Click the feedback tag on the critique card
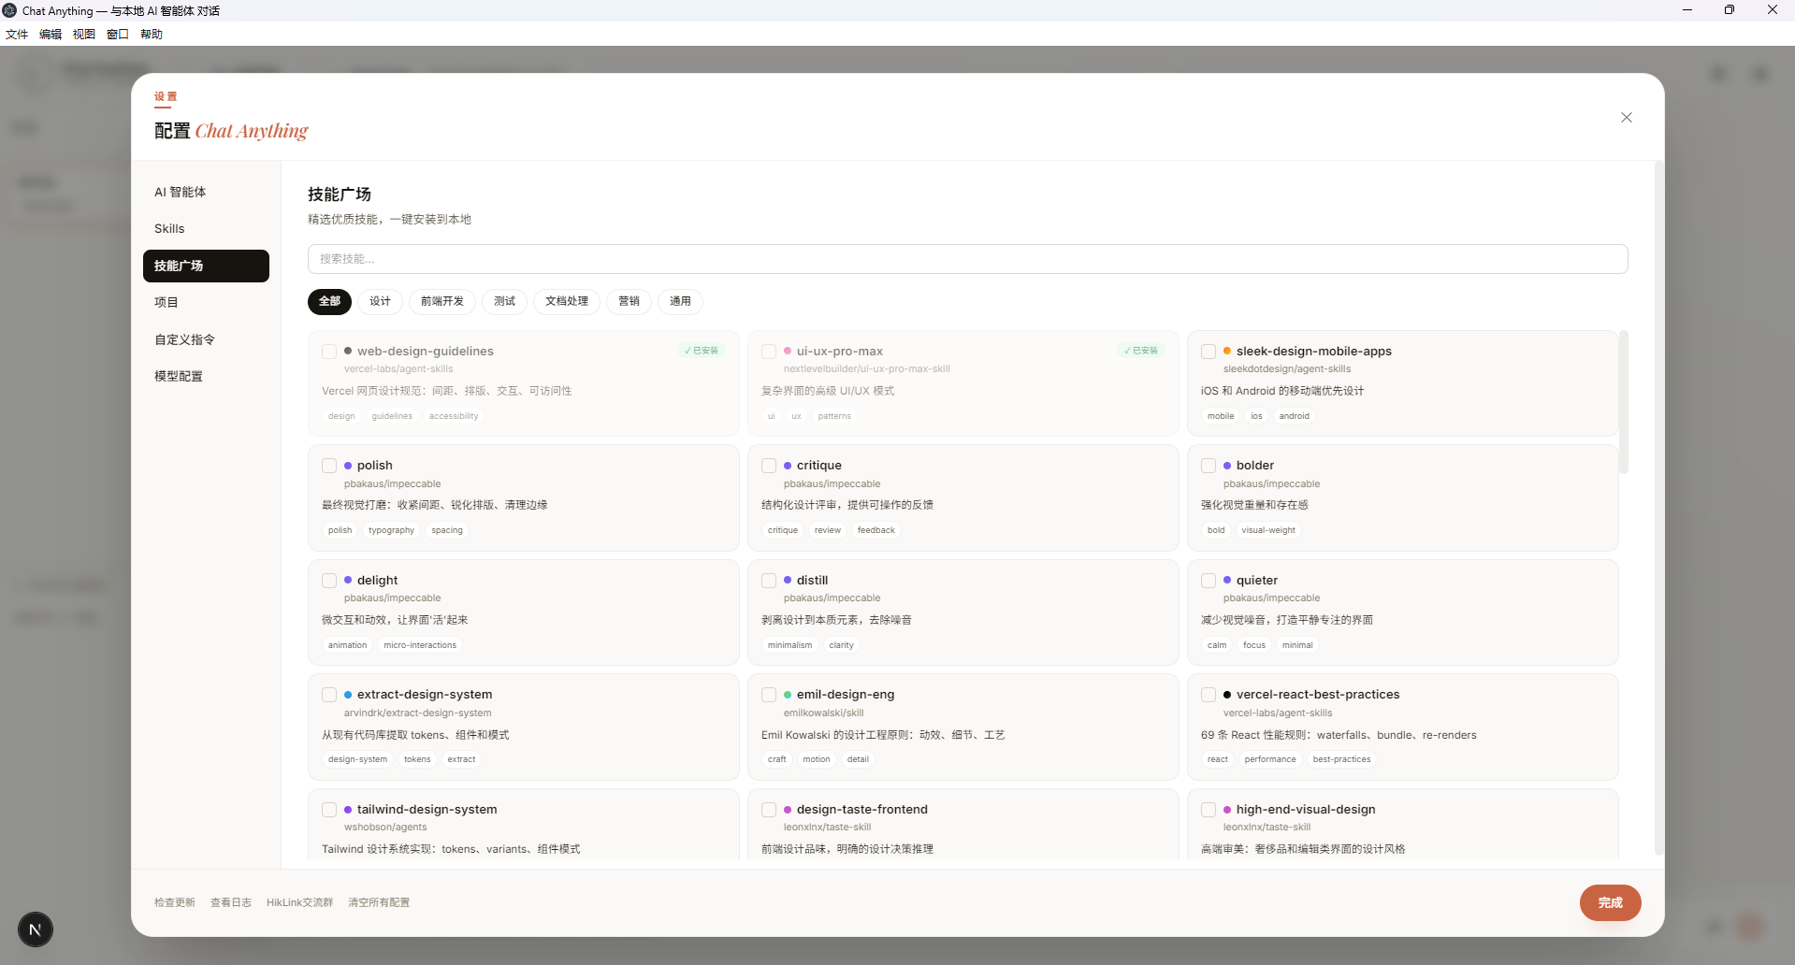The width and height of the screenshot is (1795, 965). click(876, 530)
